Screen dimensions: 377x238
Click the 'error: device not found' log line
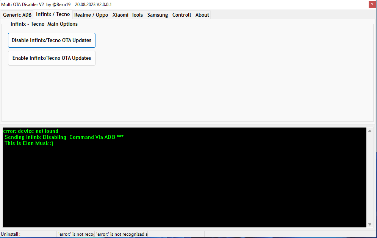[x=30, y=131]
